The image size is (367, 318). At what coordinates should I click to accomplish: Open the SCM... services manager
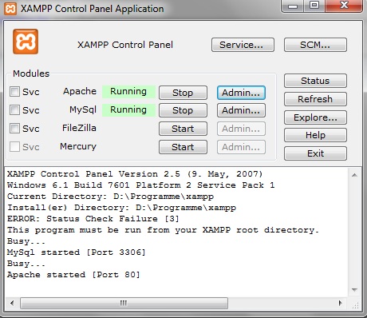pos(315,45)
